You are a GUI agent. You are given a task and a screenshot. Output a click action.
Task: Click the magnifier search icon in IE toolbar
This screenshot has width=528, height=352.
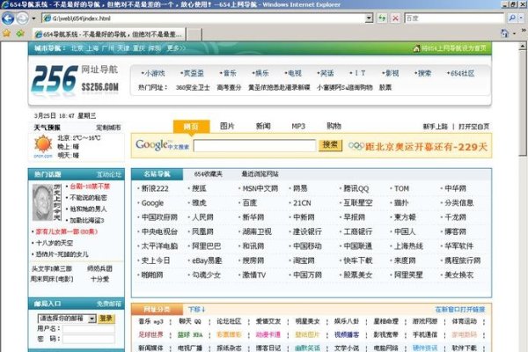512,18
